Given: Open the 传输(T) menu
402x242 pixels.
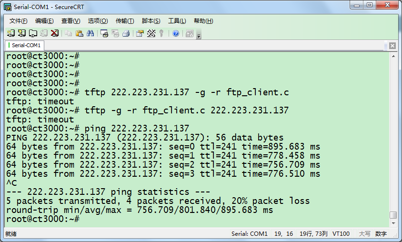Looking at the screenshot, I should coord(125,21).
